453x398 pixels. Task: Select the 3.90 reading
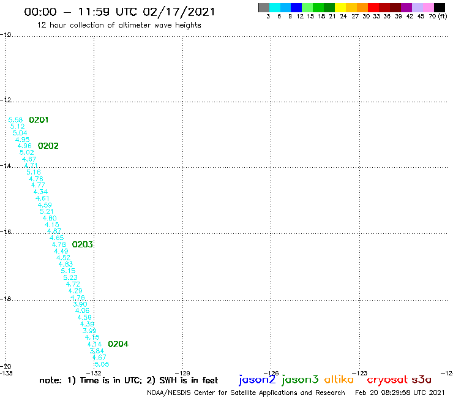coord(80,304)
